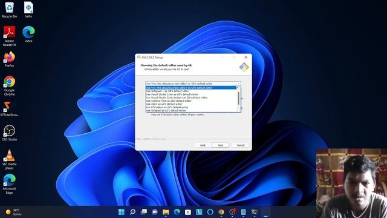Screen dimensions: 387x218
Task: Choose Use Visual Studio Code as default editor
Action: 191,94
